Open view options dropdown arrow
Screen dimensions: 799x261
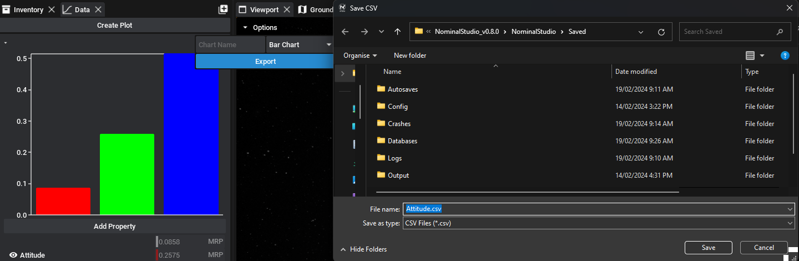[x=762, y=56]
